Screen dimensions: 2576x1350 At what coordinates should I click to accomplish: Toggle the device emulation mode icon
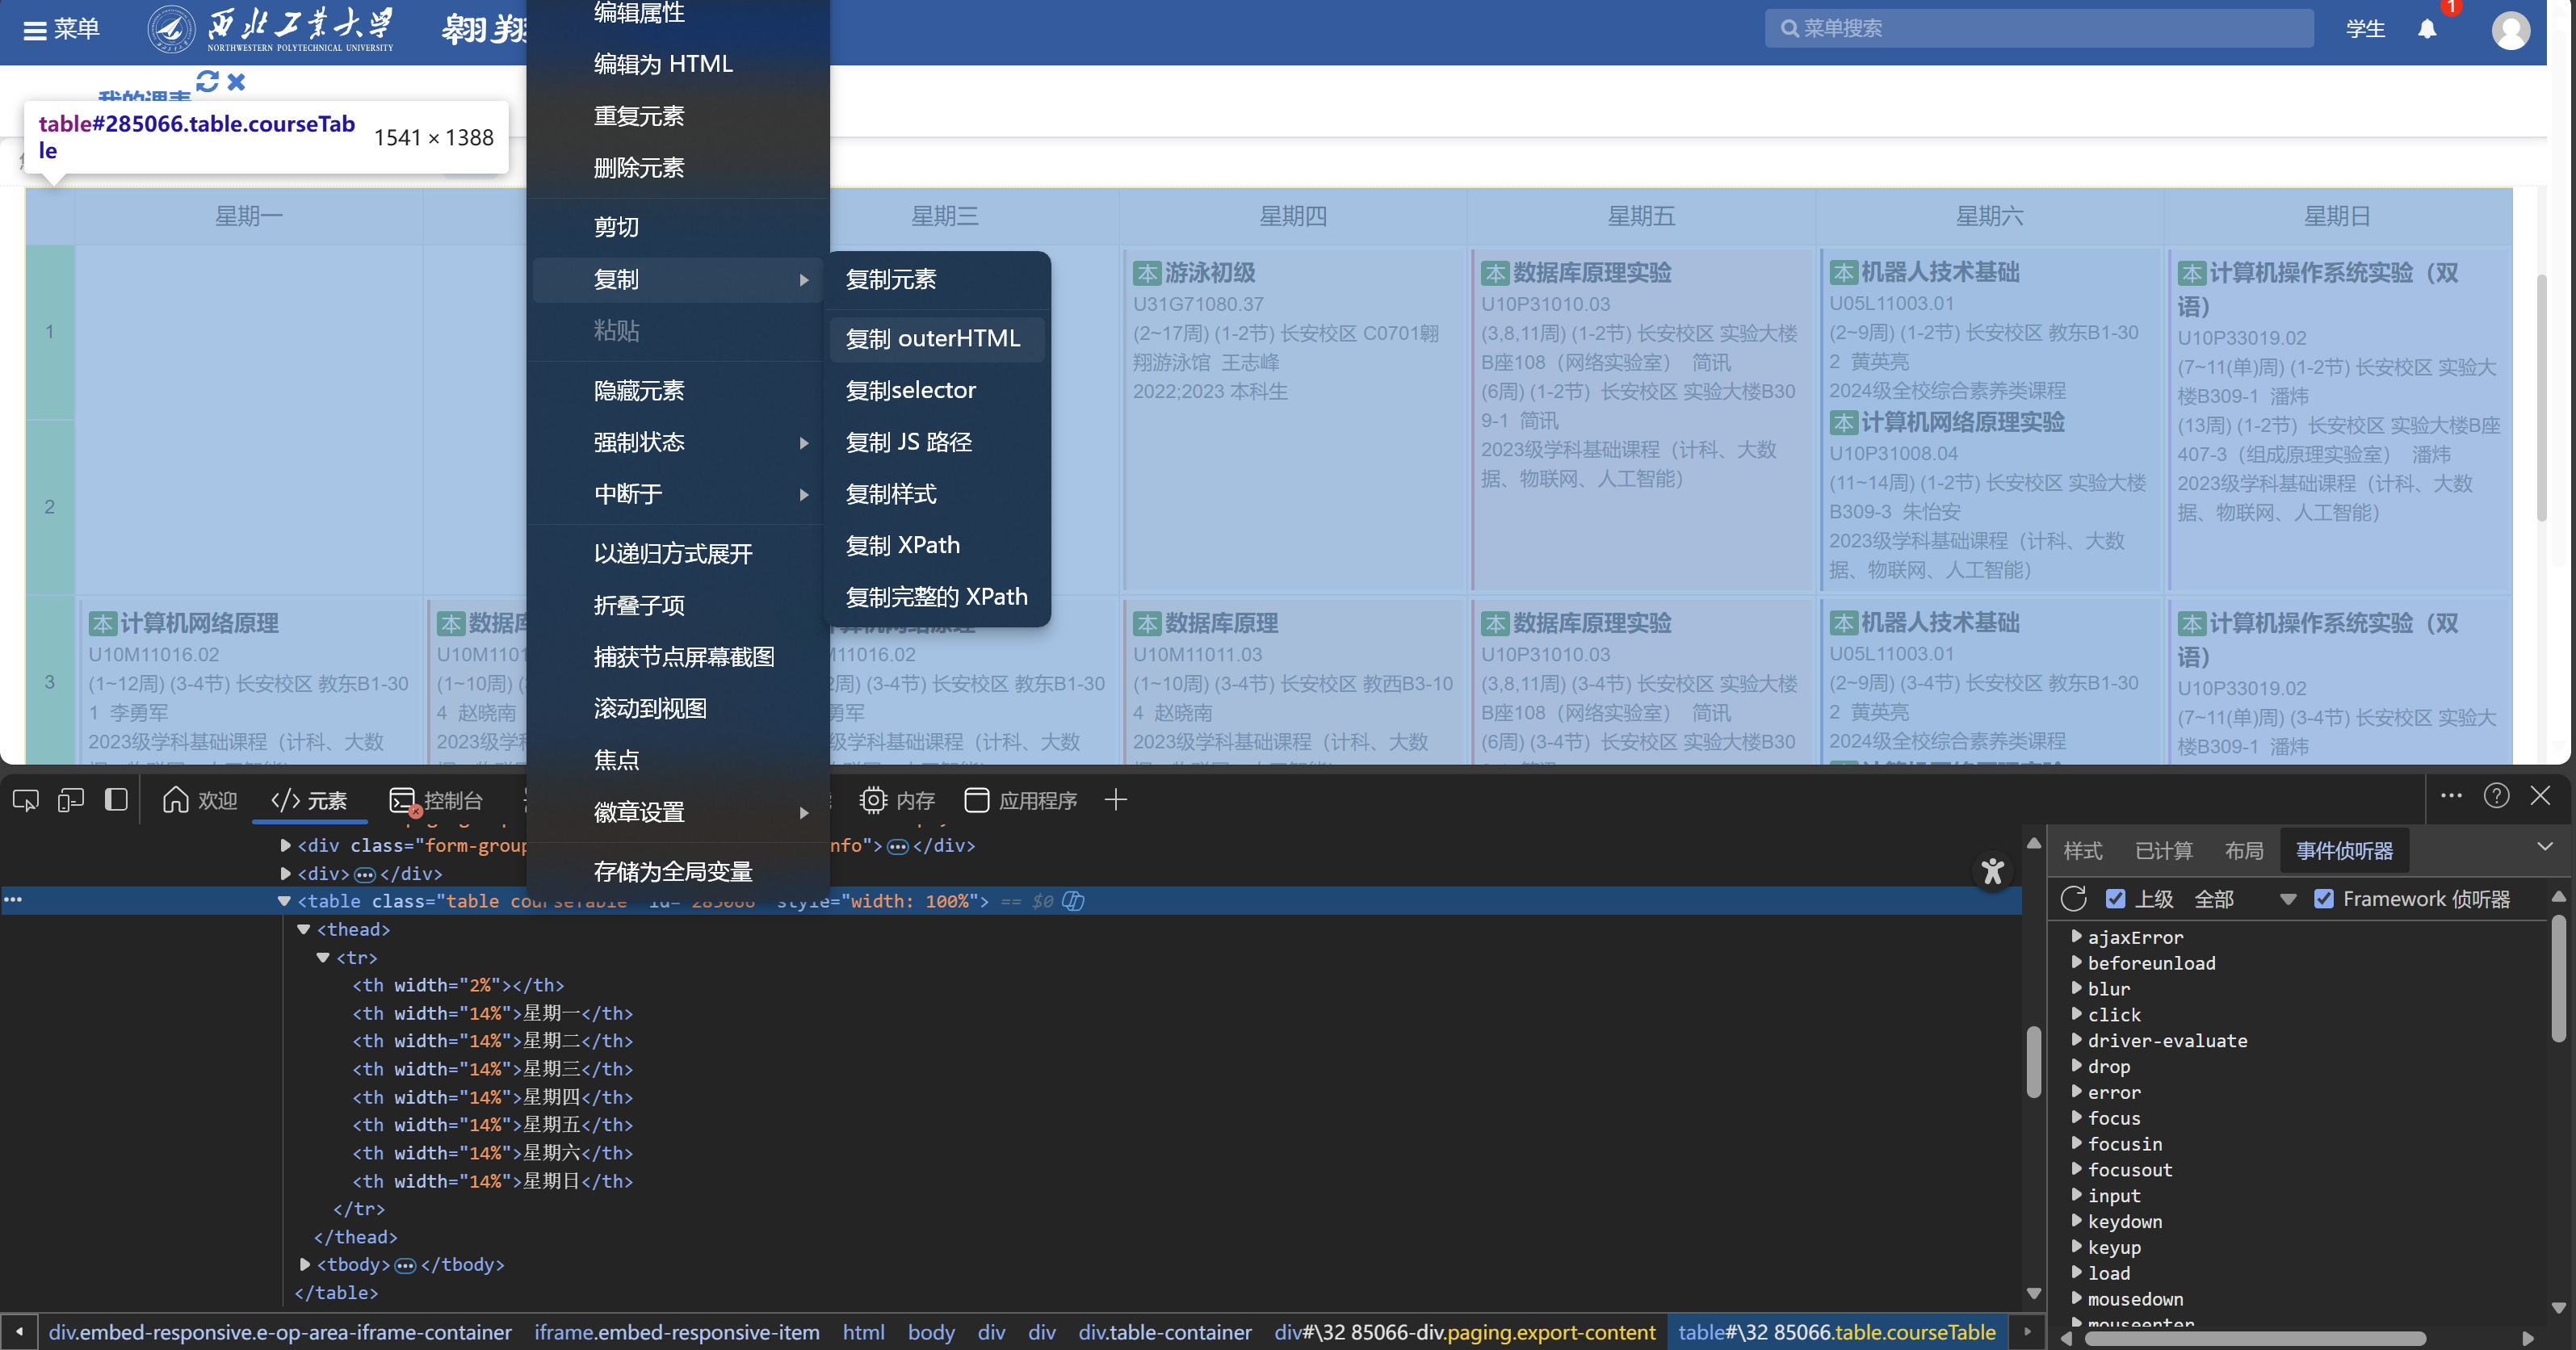tap(70, 800)
